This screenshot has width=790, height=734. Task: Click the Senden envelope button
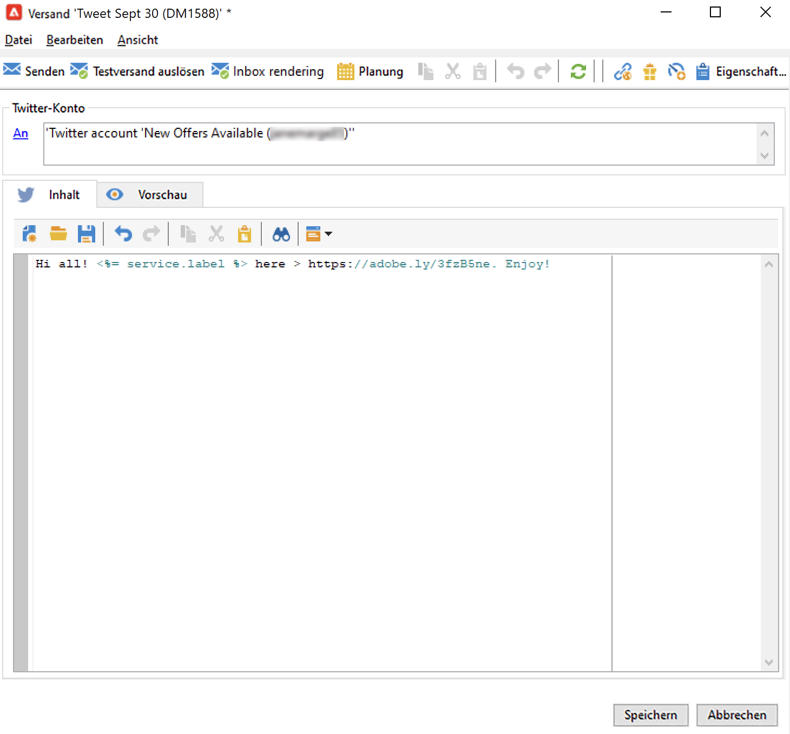click(x=34, y=71)
